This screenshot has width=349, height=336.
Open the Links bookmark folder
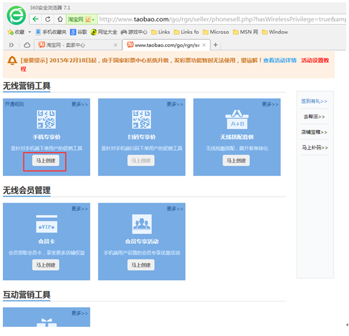pyautogui.click(x=160, y=32)
